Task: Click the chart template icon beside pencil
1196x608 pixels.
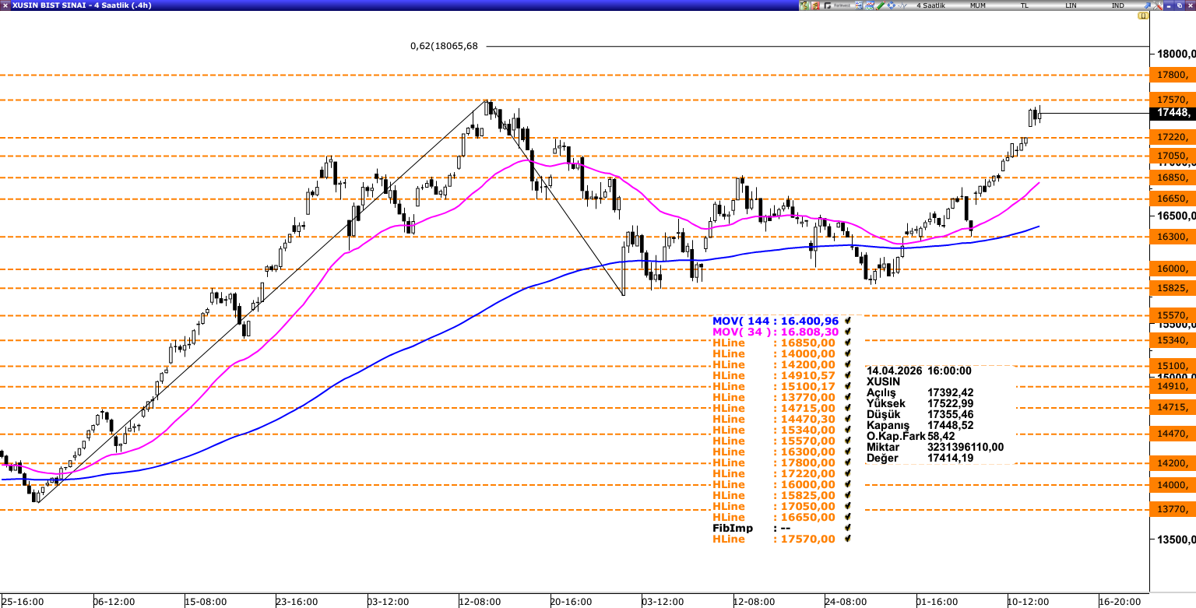Action: point(869,5)
